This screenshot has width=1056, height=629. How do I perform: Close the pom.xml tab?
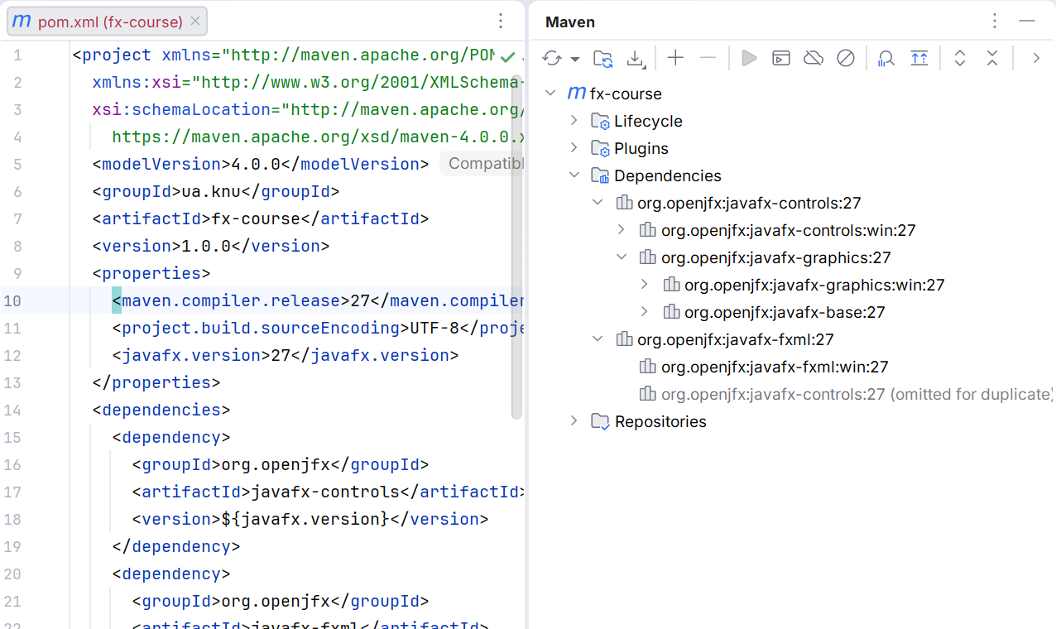click(x=195, y=22)
